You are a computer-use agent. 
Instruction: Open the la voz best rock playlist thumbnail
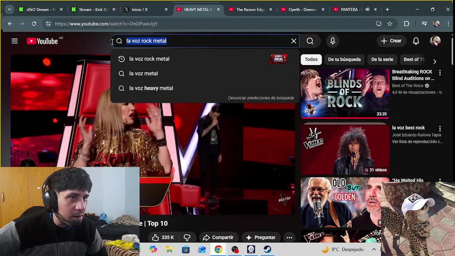click(x=345, y=149)
